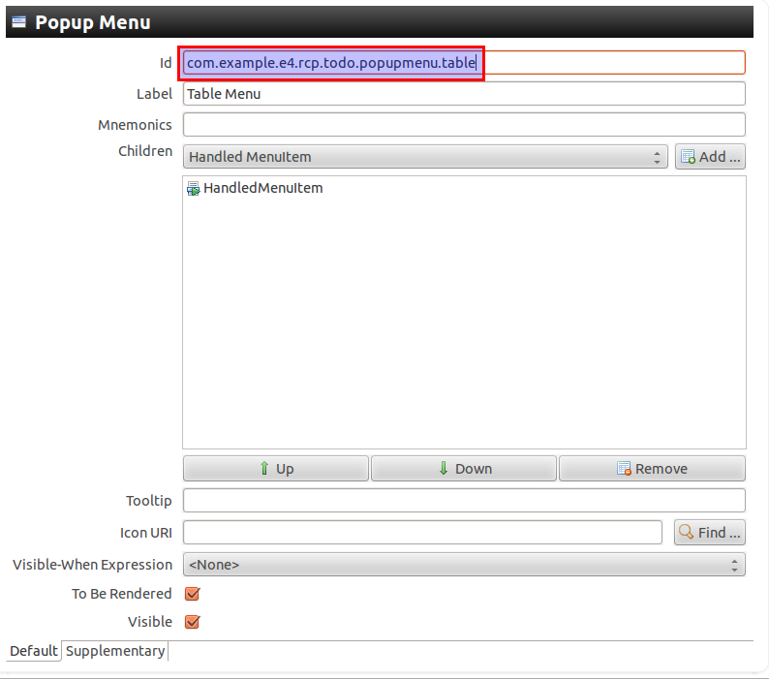This screenshot has width=769, height=680.
Task: Click the Popup Menu header icon
Action: click(x=18, y=21)
